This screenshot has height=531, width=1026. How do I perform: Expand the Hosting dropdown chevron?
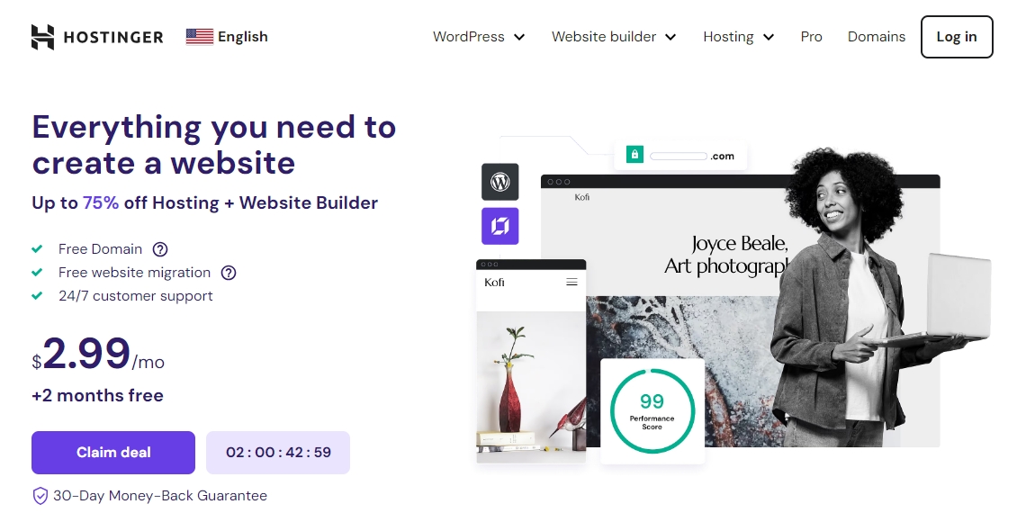[x=769, y=37]
